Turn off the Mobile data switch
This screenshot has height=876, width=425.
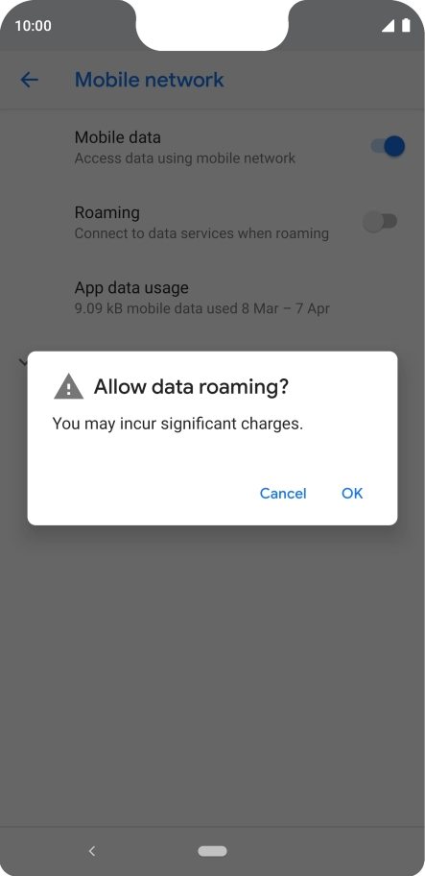pos(388,146)
